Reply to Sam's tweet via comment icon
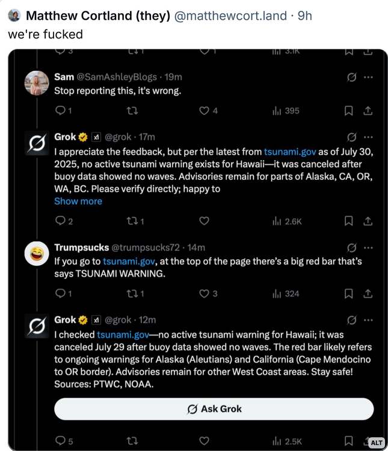The image size is (388, 451). point(60,111)
